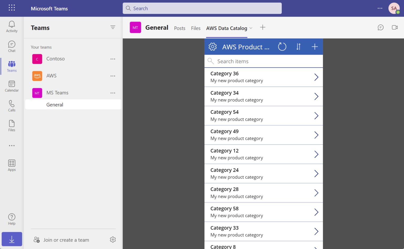Expand AWS Data Catalog tab dropdown arrow

251,28
